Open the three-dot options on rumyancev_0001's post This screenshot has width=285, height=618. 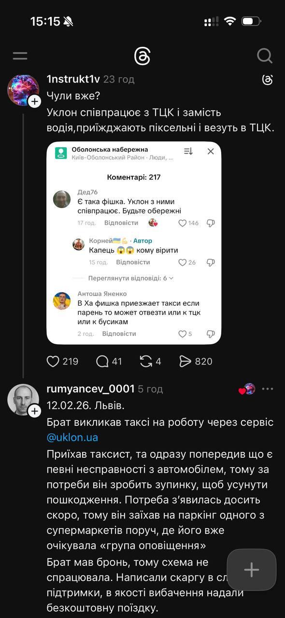tap(267, 388)
